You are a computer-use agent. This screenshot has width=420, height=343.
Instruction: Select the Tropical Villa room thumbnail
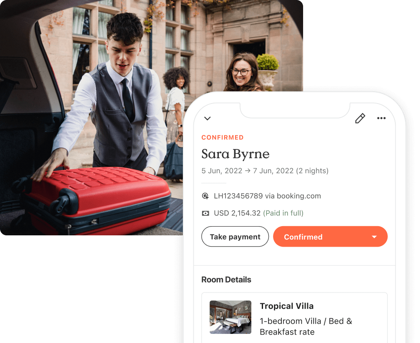[x=230, y=317]
